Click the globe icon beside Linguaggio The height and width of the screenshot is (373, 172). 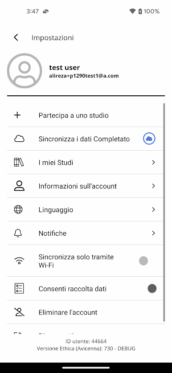point(18,209)
